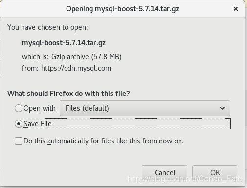
Task: Click the Gzip archive (57.8 MB) description
Action: click(x=87, y=57)
